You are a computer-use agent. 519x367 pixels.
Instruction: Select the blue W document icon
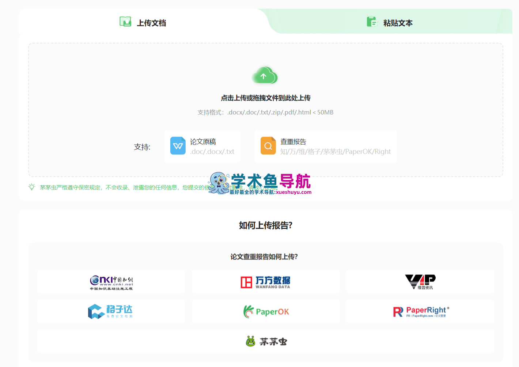point(178,146)
